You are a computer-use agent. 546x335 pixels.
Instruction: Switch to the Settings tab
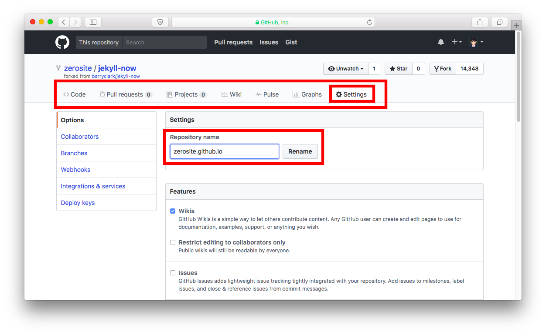[x=351, y=94]
